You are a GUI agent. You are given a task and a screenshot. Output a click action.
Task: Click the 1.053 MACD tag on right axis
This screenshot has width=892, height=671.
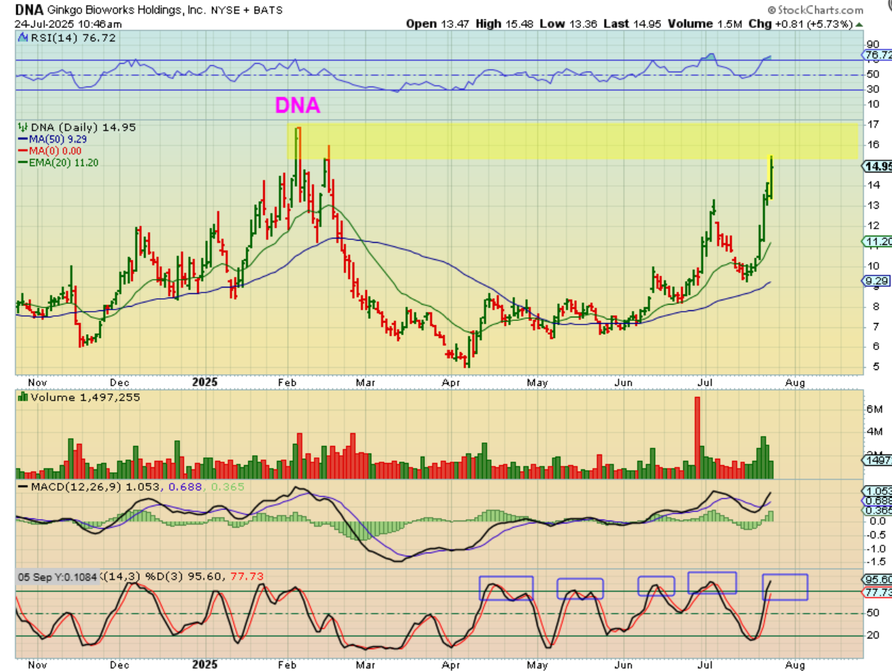point(878,491)
